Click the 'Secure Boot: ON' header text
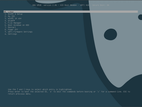142x107 pixels. point(101,5)
